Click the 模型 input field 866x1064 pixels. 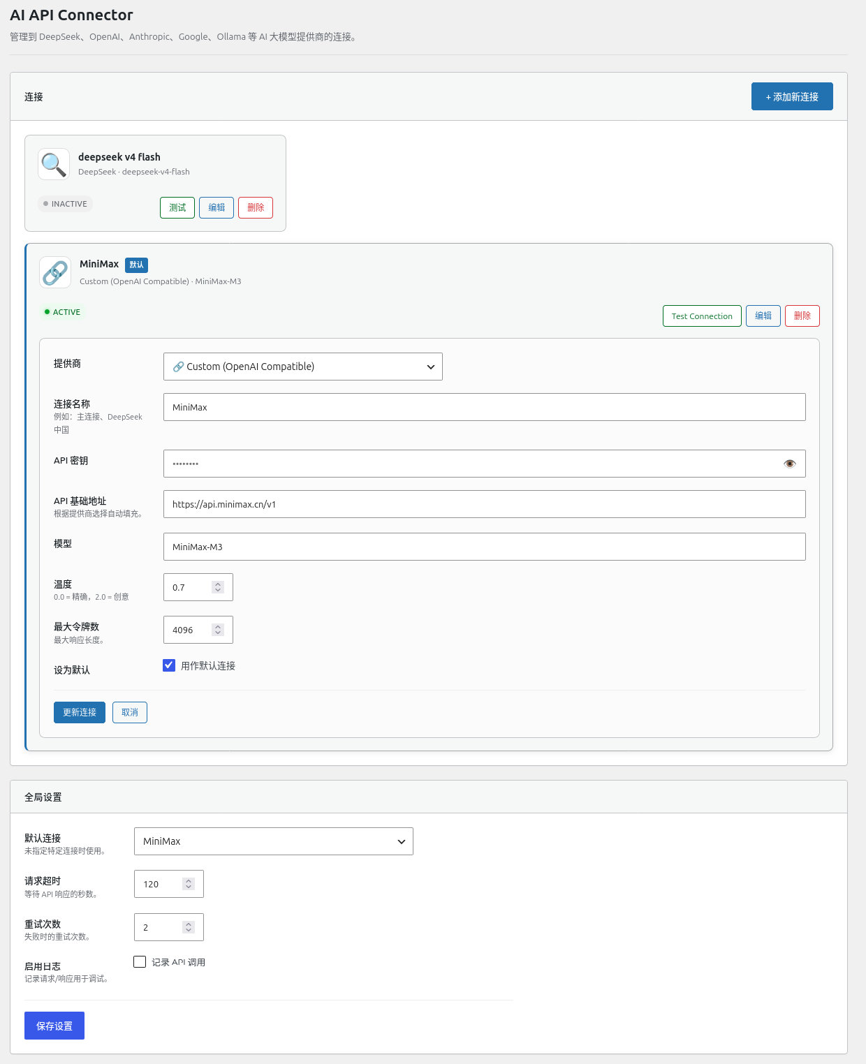tap(485, 547)
